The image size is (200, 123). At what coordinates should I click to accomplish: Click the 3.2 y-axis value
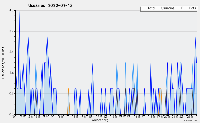11,31
